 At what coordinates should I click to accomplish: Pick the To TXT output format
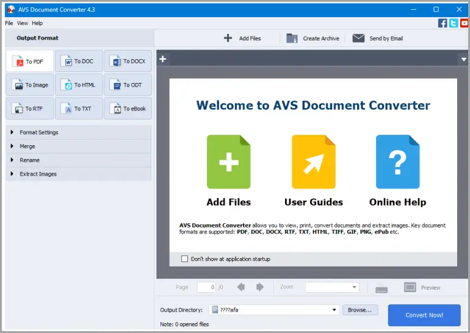tap(79, 109)
